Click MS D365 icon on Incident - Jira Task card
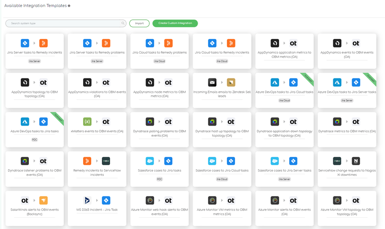 87,201
